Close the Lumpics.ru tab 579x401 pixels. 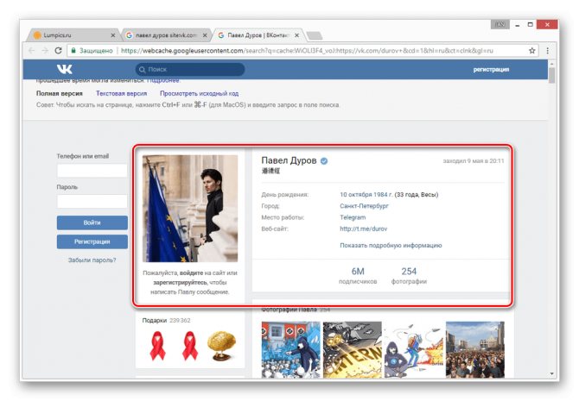pyautogui.click(x=113, y=35)
